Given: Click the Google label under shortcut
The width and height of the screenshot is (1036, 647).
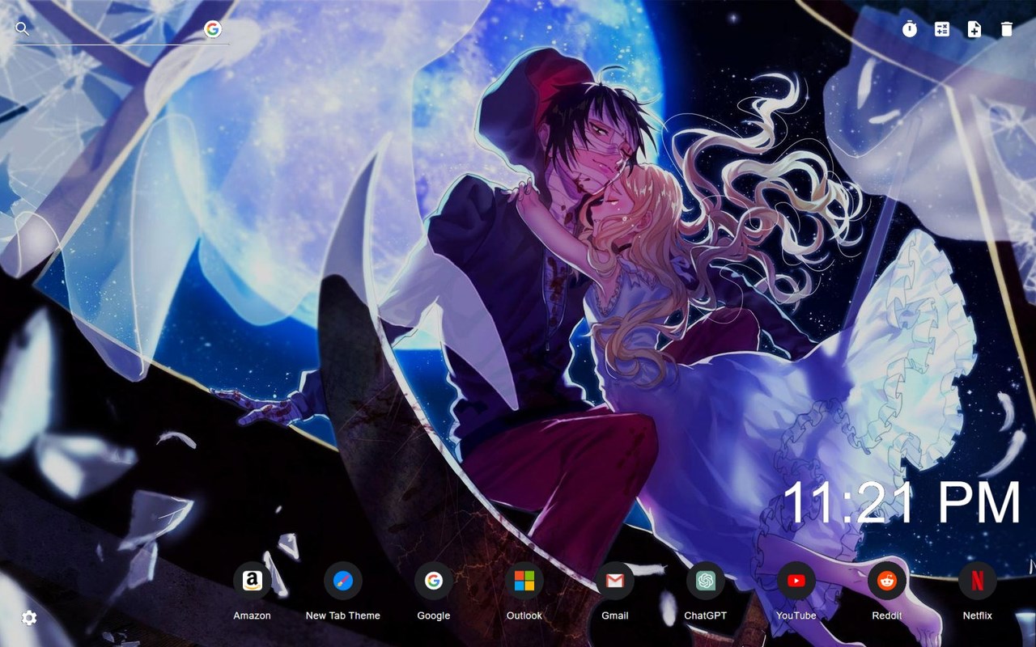Looking at the screenshot, I should point(434,615).
